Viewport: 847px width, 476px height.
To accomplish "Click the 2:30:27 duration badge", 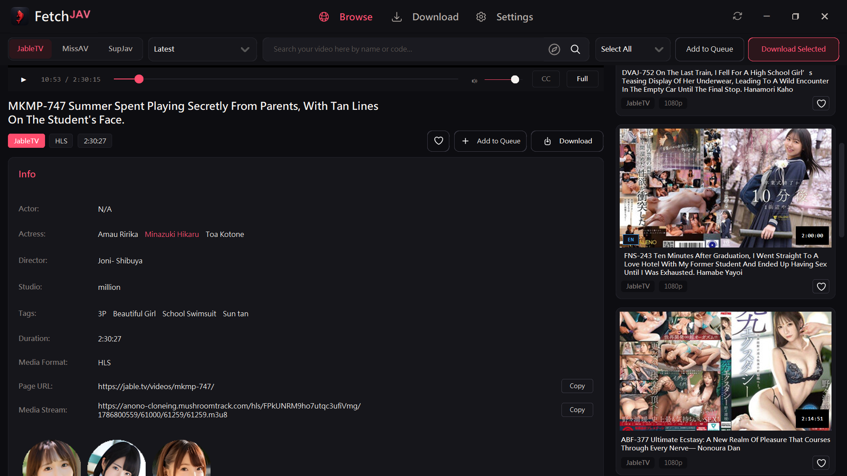I will point(95,141).
